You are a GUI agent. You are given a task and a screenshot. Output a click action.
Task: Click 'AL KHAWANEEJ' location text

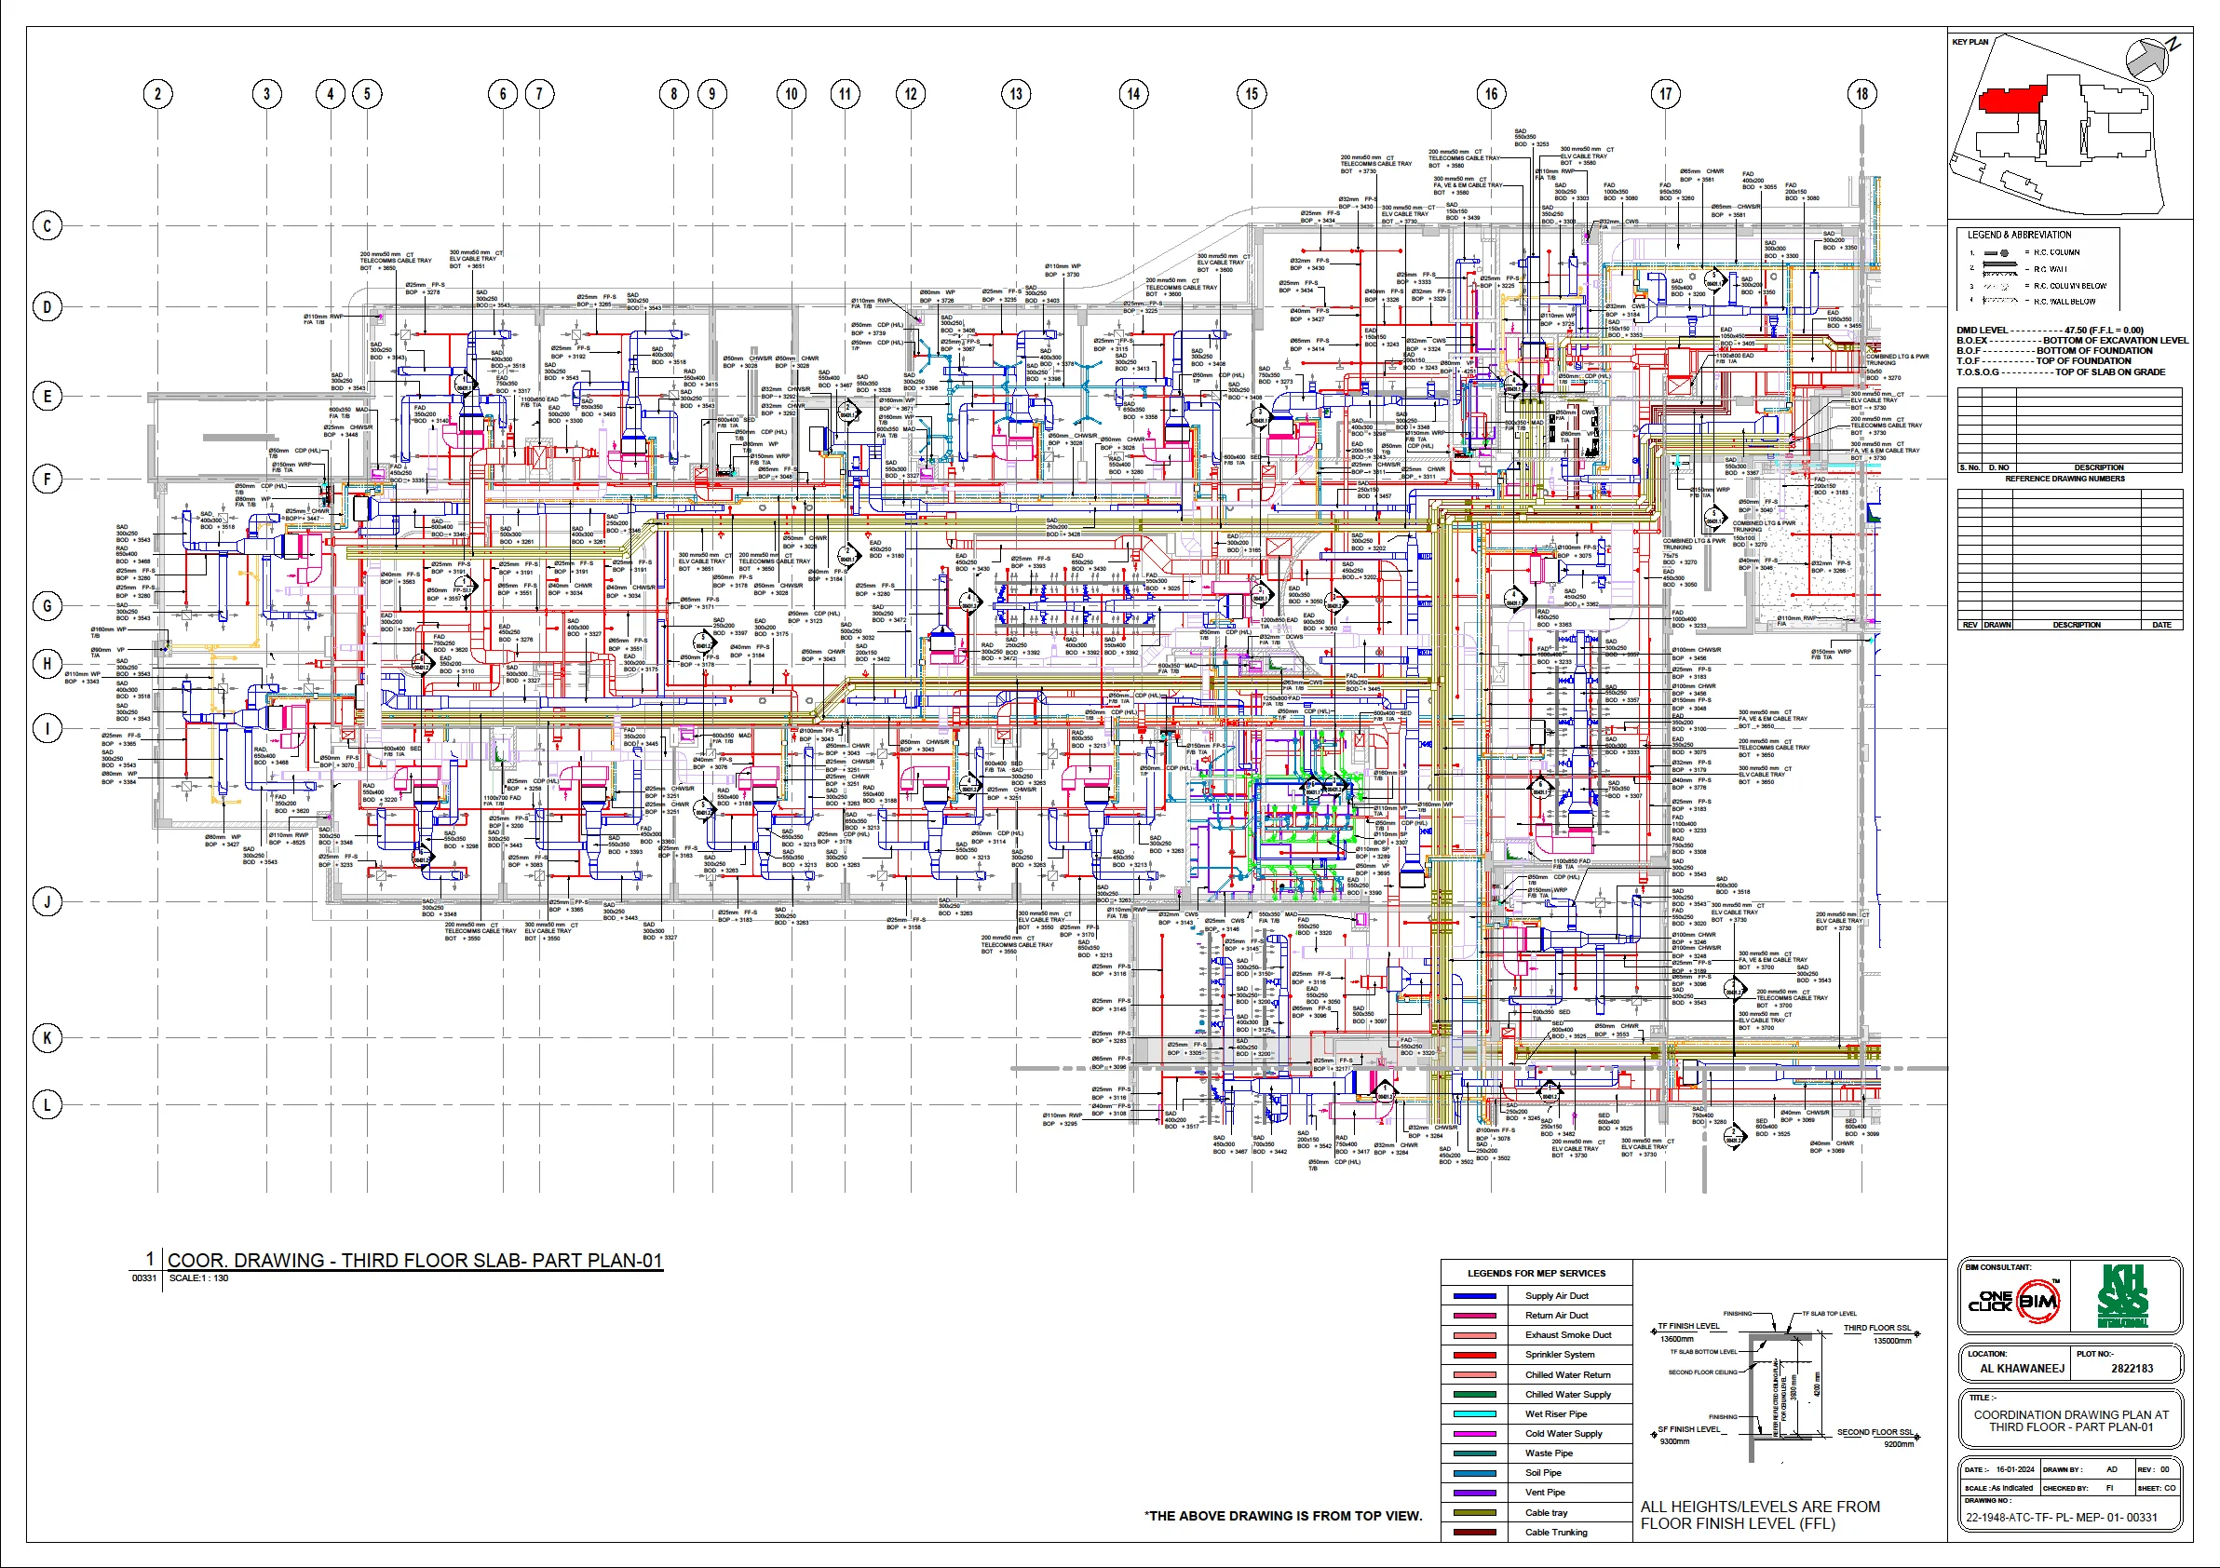[x=2021, y=1369]
